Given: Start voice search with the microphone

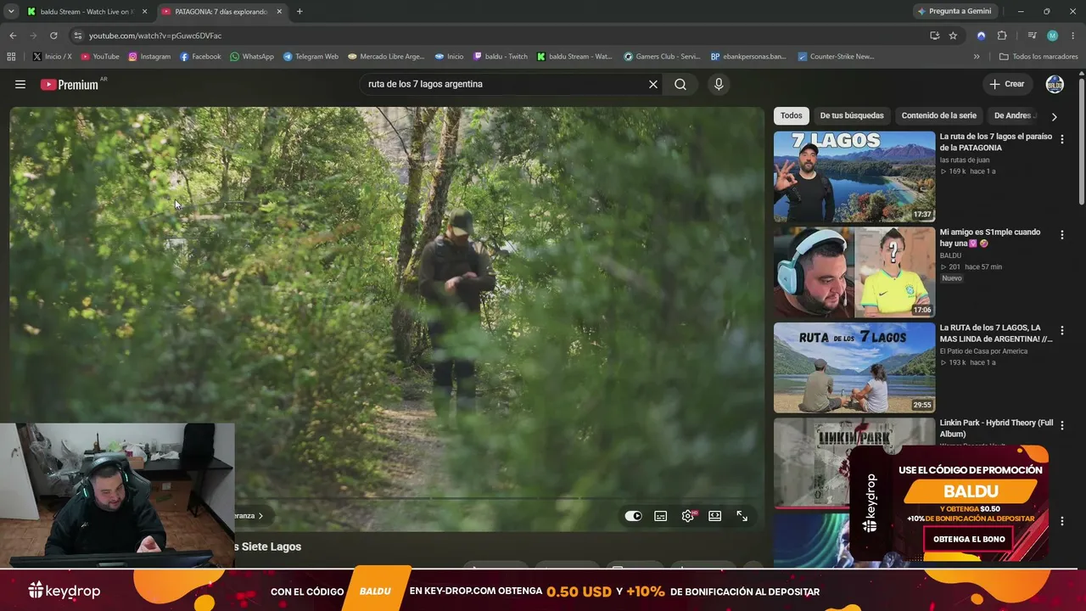Looking at the screenshot, I should [x=719, y=84].
